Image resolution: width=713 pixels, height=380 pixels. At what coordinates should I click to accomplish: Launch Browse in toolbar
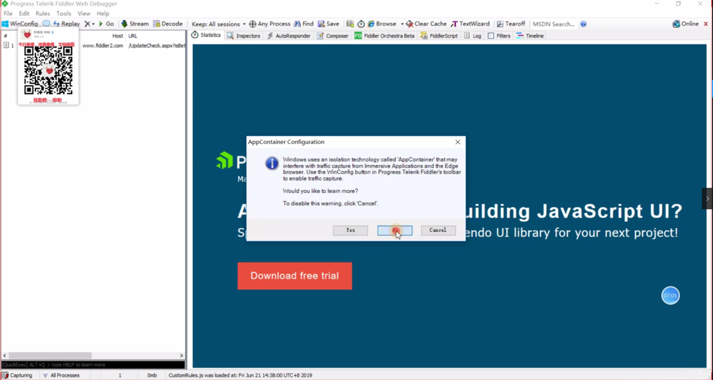tap(382, 24)
